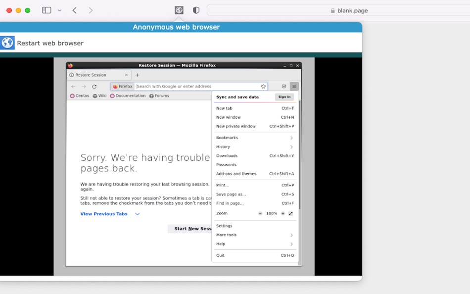470x294 pixels.
Task: Click the Firefox identity badge in URL bar
Action: 123,87
